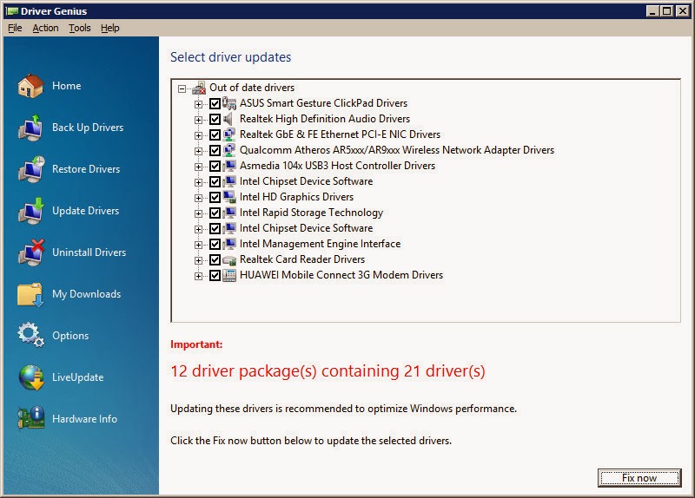
Task: Expand HUAWEI Mobile Connect Modem node
Action: coord(198,276)
